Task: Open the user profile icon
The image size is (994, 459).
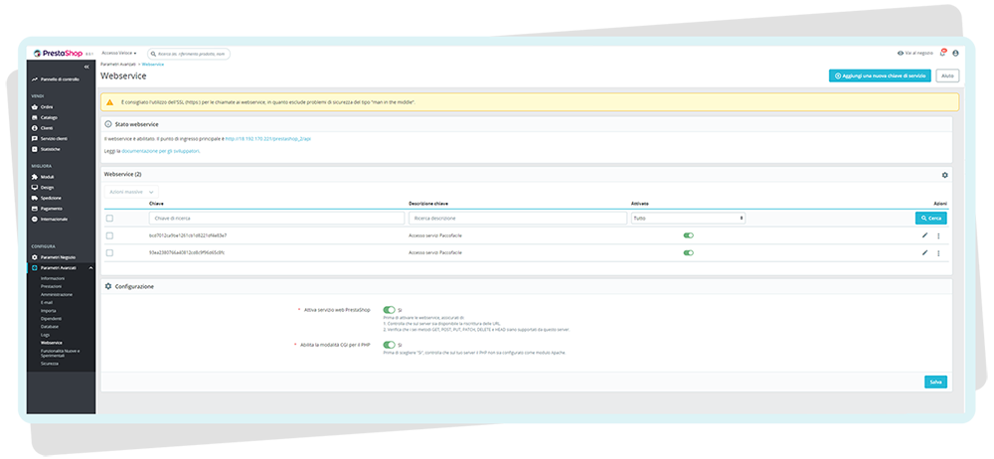Action: [955, 54]
